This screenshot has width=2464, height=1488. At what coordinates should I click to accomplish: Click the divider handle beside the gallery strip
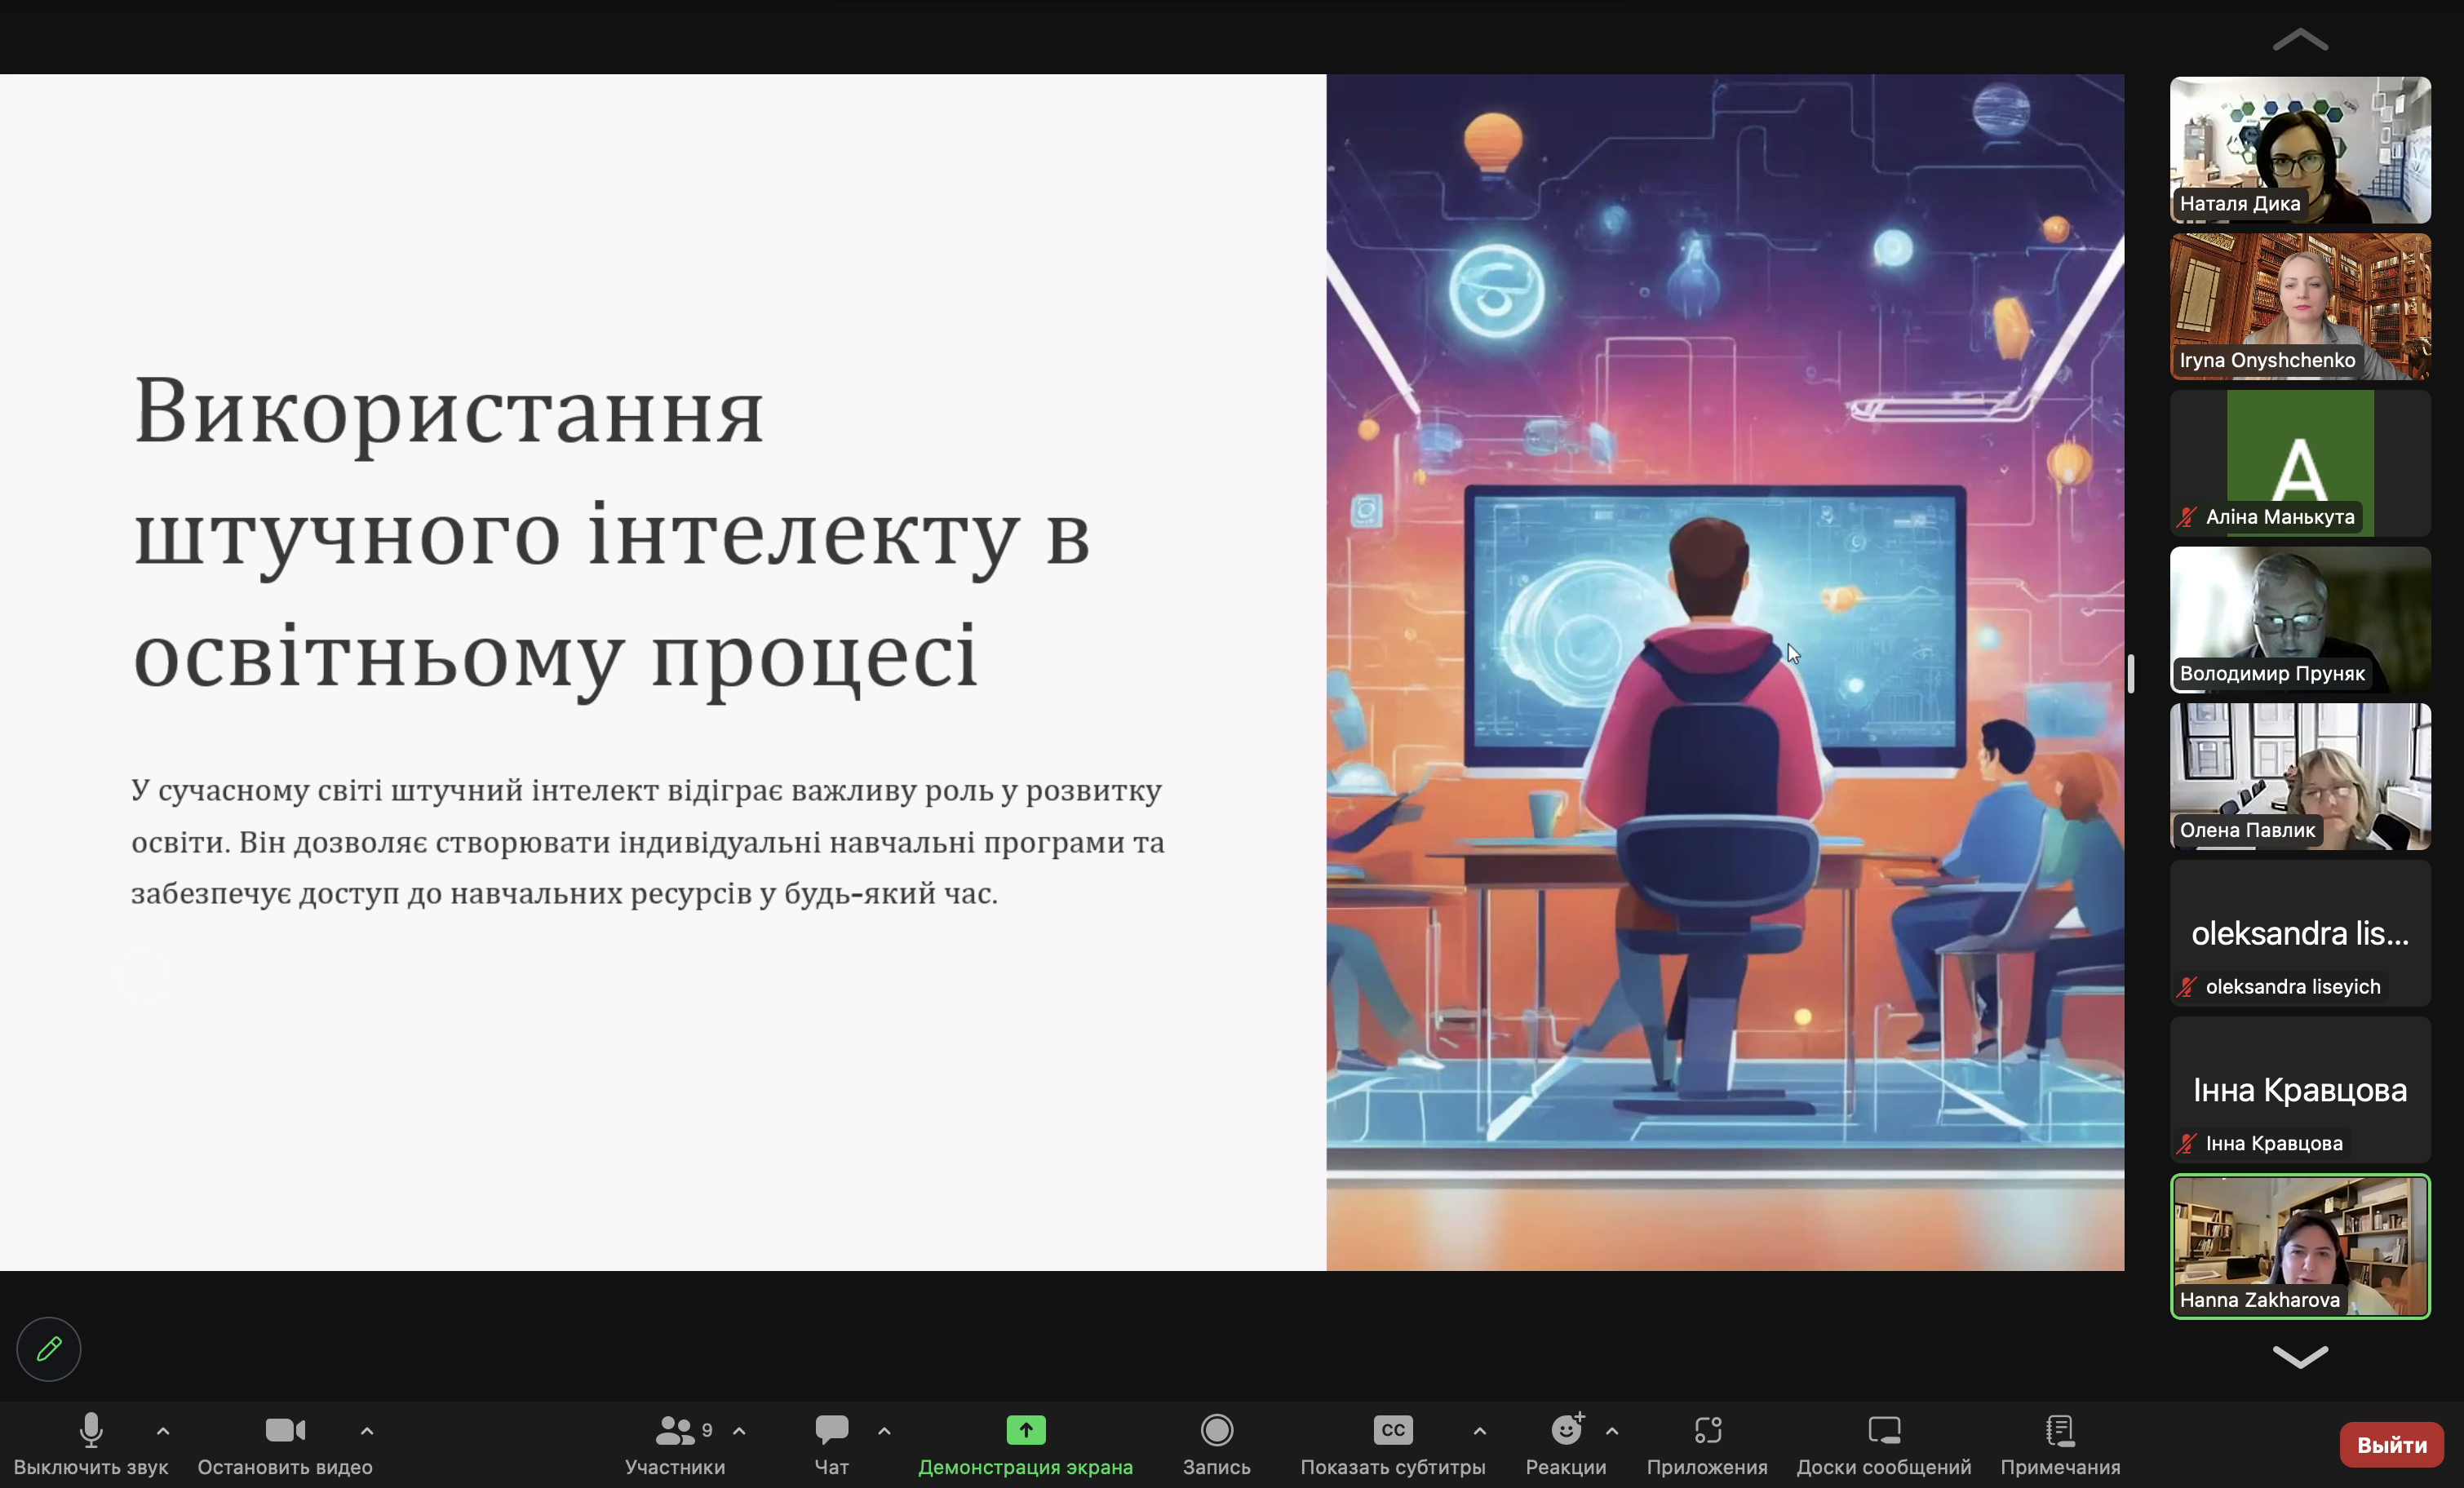[x=2131, y=673]
